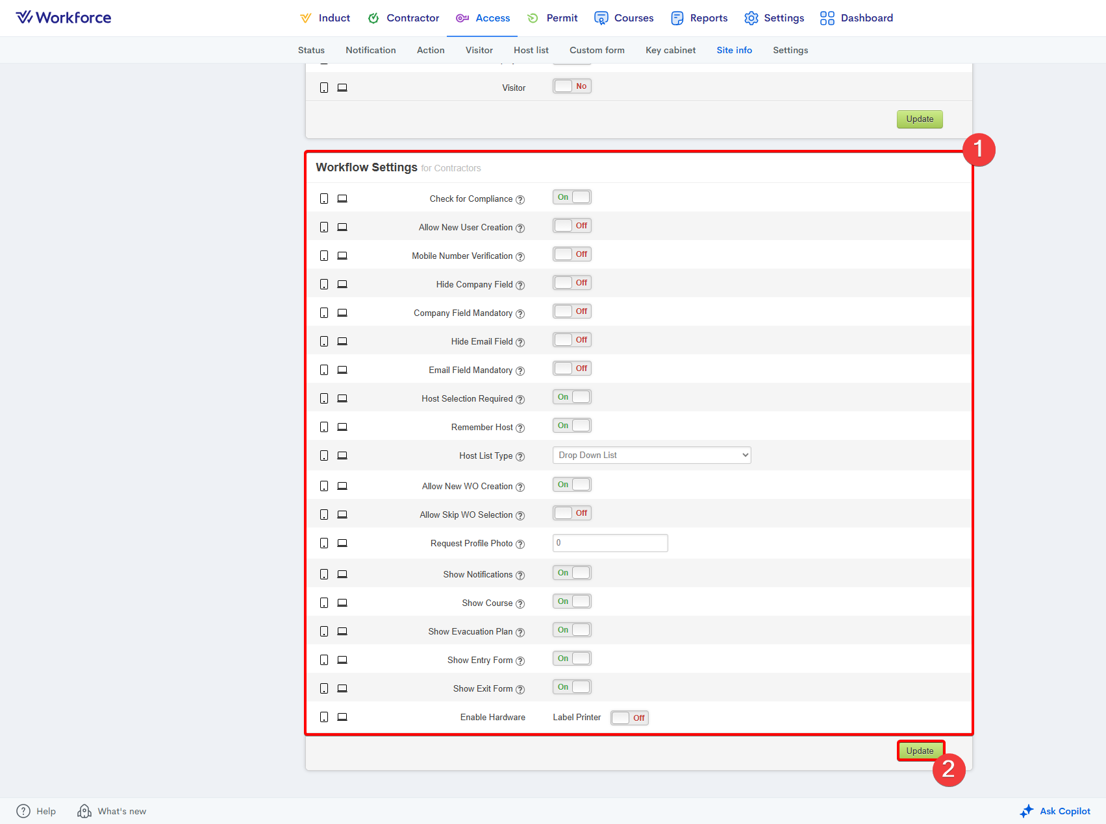Click the Help question mark icon
The image size is (1106, 824).
pos(23,811)
